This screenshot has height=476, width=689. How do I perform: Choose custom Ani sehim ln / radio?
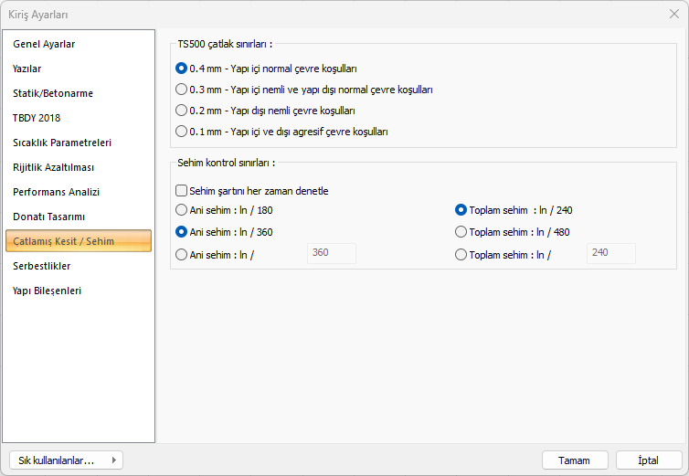(181, 255)
